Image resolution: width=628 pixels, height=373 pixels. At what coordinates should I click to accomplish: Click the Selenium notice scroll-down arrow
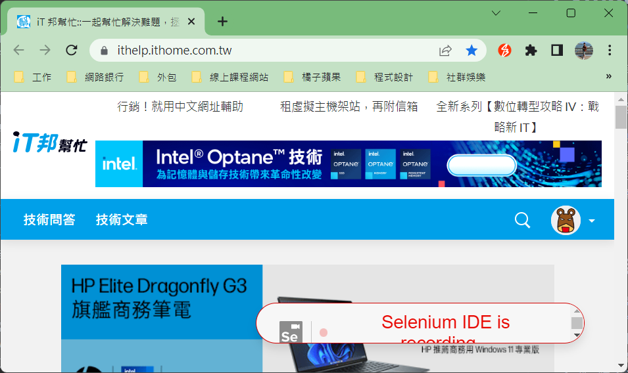click(x=577, y=335)
